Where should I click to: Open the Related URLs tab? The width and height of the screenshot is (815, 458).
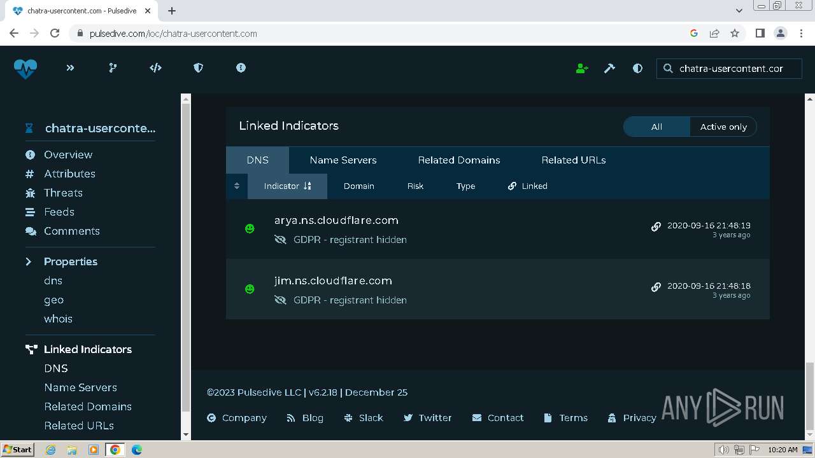[x=574, y=160]
